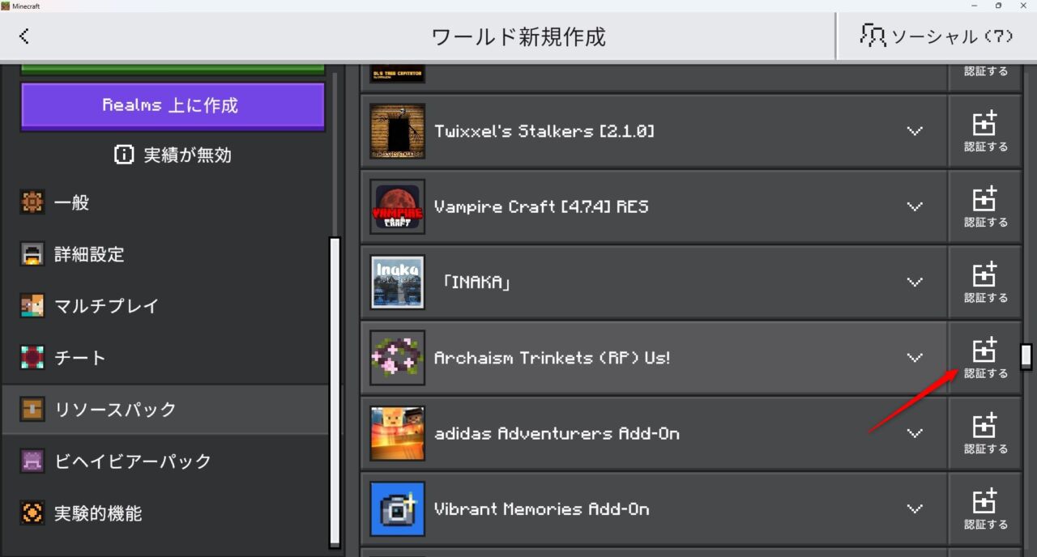Activate the Twixxel's Stalkers pack
Image resolution: width=1037 pixels, height=557 pixels.
tap(985, 131)
